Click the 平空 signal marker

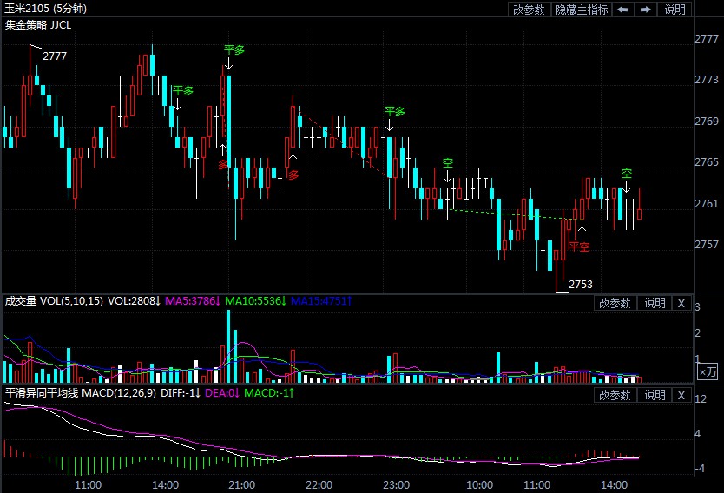(x=579, y=246)
